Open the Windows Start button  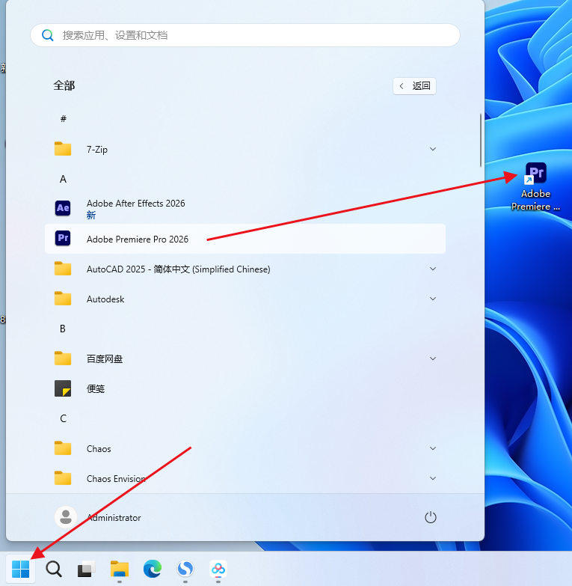20,569
